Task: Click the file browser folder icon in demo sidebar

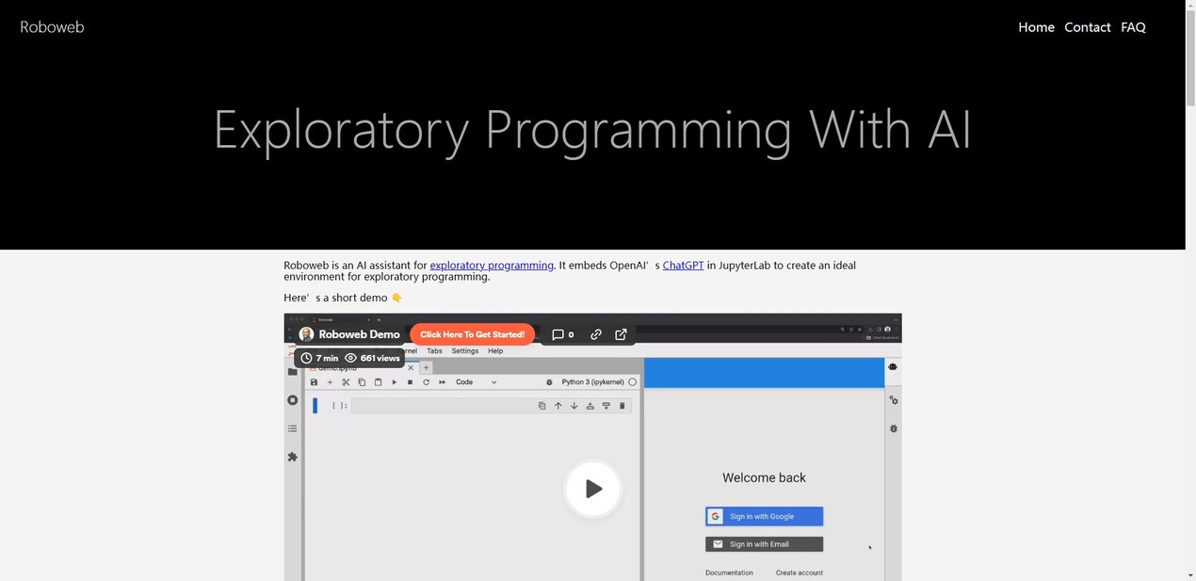Action: (292, 372)
